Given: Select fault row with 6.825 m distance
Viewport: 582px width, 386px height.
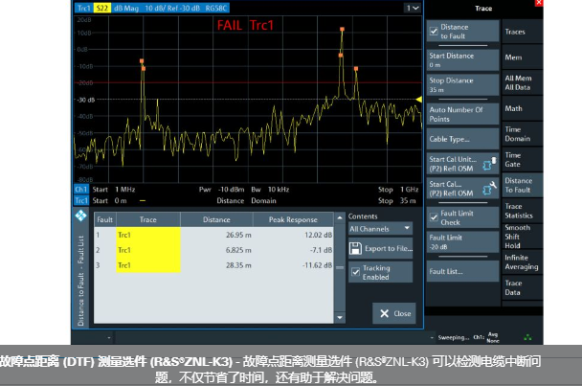Looking at the screenshot, I should [x=213, y=250].
